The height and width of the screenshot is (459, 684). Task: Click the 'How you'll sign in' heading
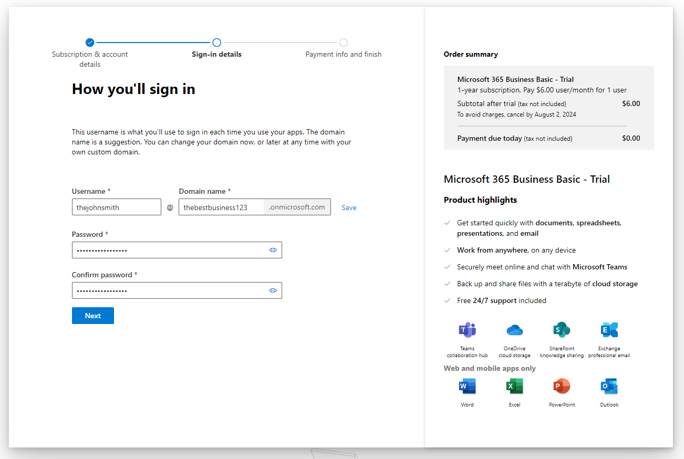[x=133, y=89]
